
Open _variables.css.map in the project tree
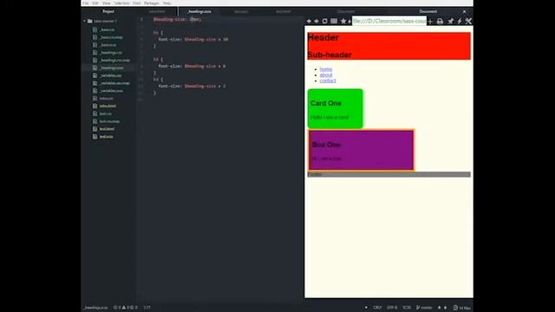coord(114,83)
